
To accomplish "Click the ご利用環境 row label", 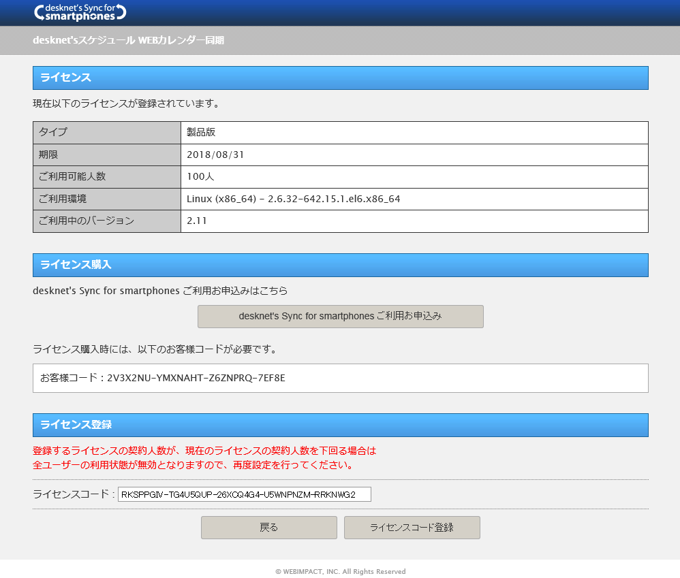I will (107, 199).
